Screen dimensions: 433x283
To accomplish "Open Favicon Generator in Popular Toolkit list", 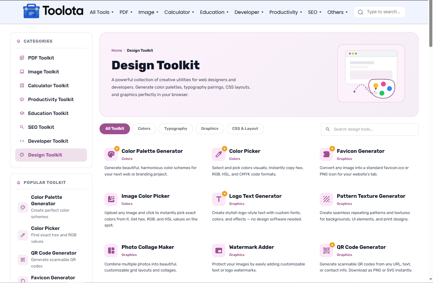I will pyautogui.click(x=53, y=278).
